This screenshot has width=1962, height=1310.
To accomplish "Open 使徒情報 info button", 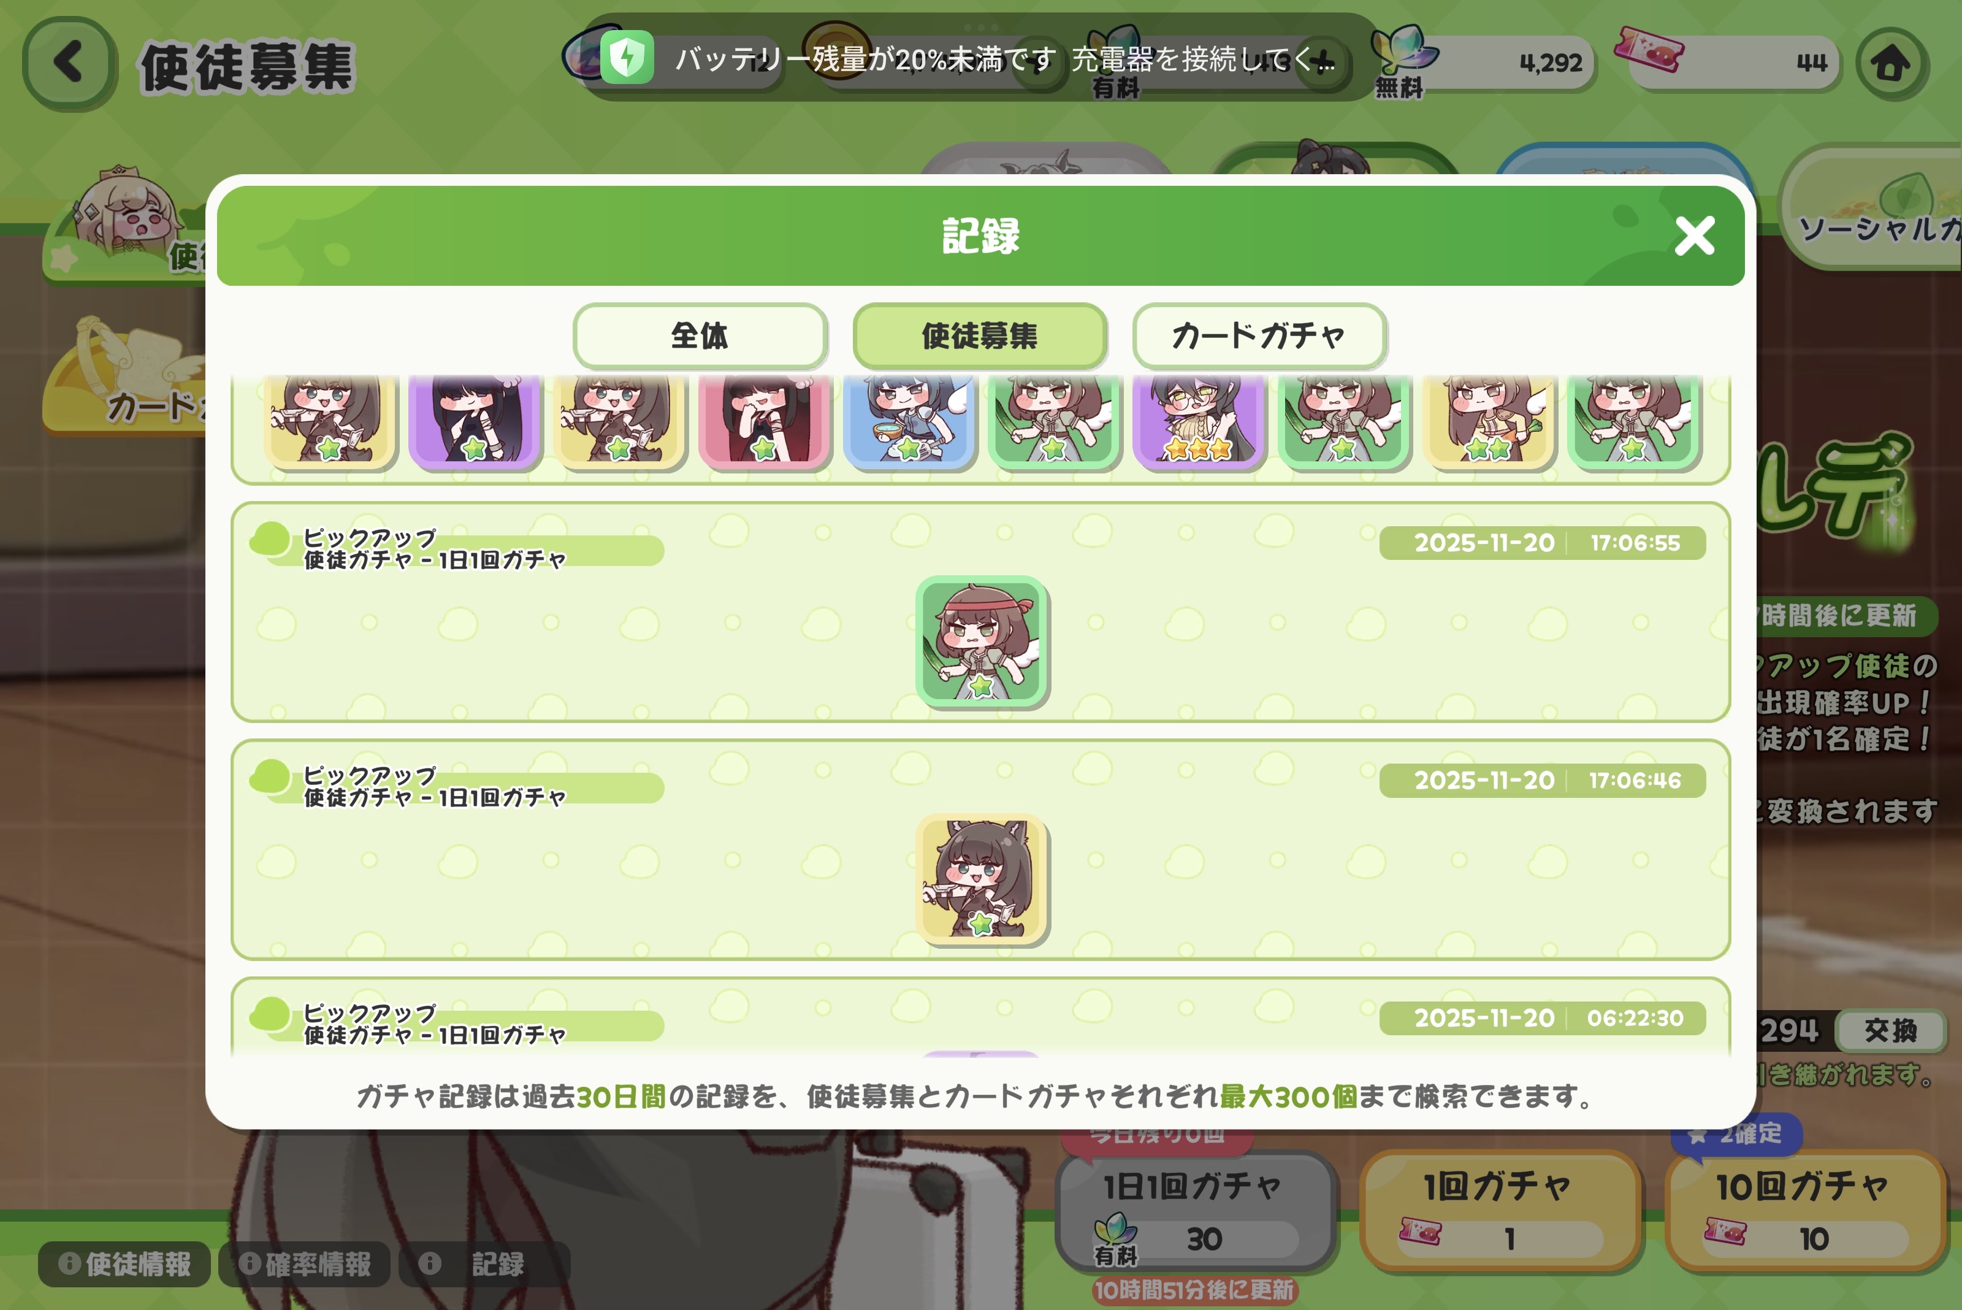I will (124, 1264).
